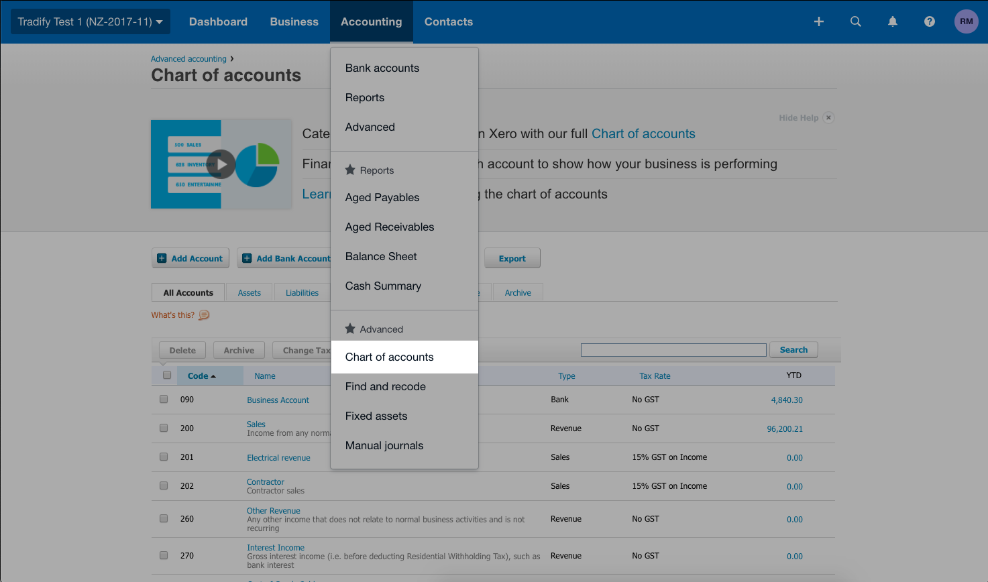Select the checkbox for account 201
Viewport: 988px width, 582px height.
point(164,457)
